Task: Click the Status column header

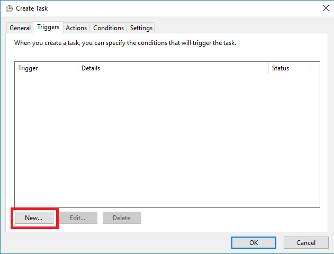Action: click(x=289, y=68)
